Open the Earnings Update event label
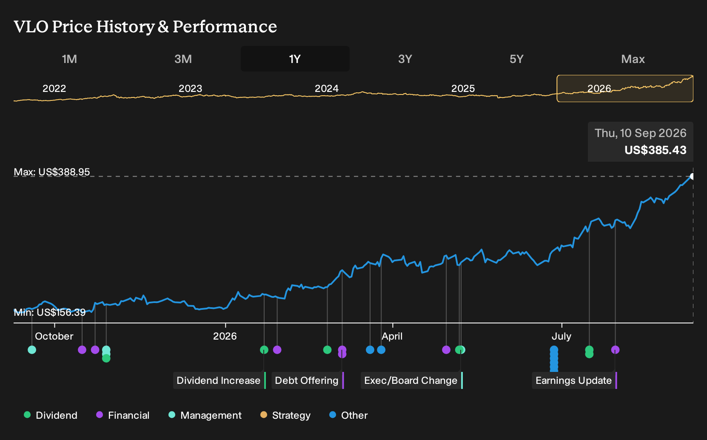 (574, 380)
